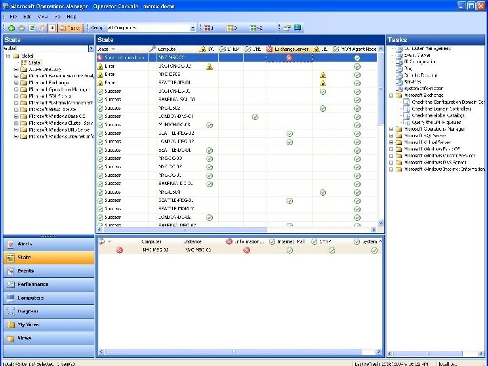Click the grey Forward arrow toolbar icon

(22, 28)
